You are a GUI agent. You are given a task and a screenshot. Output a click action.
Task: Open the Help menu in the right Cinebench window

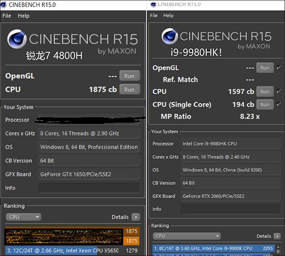point(168,15)
